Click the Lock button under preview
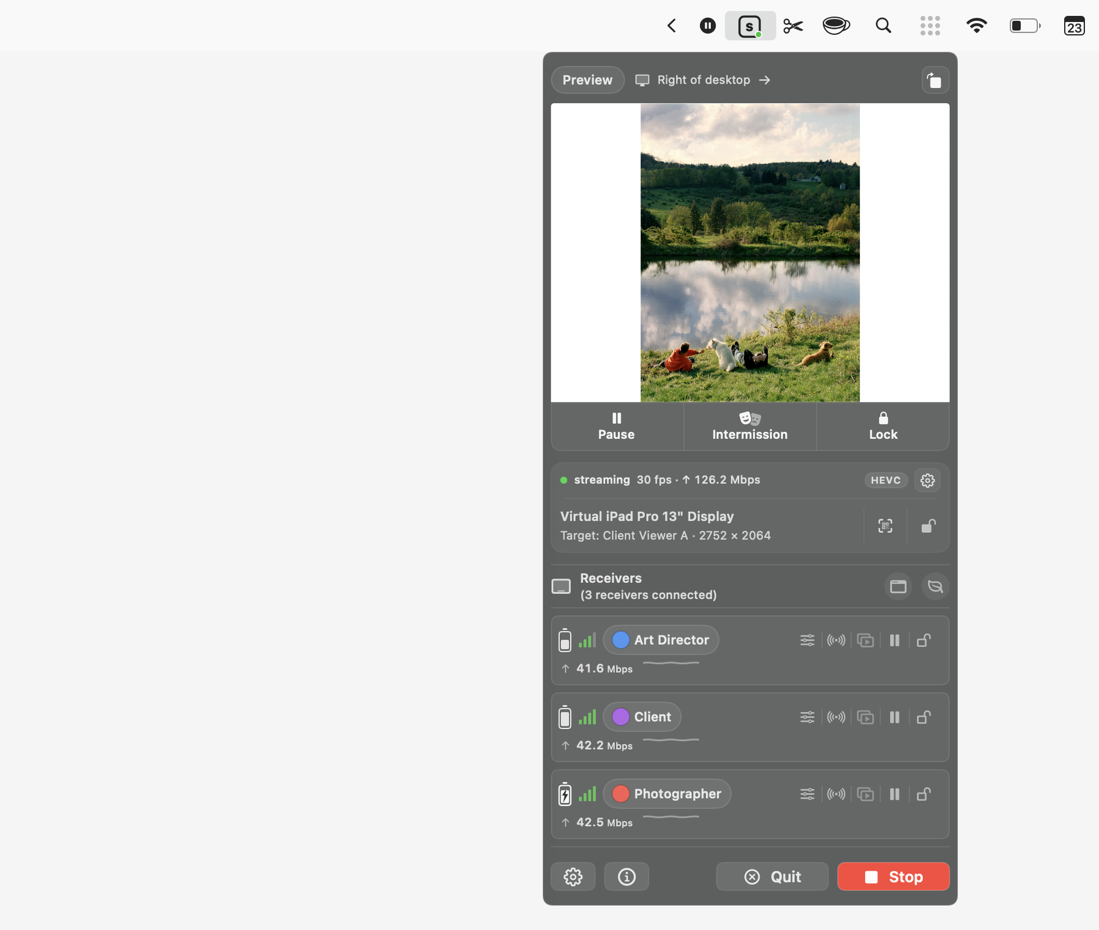This screenshot has width=1099, height=930. [883, 427]
